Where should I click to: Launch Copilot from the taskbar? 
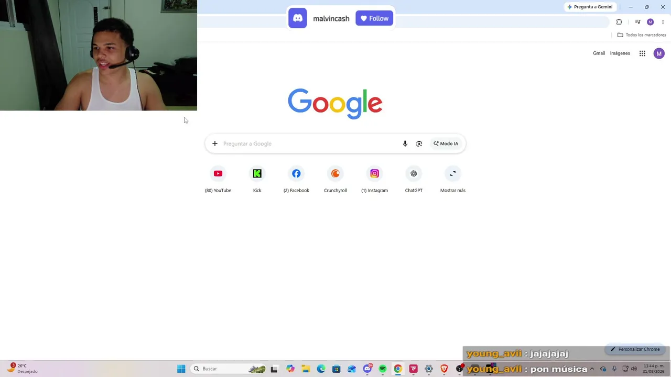290,369
